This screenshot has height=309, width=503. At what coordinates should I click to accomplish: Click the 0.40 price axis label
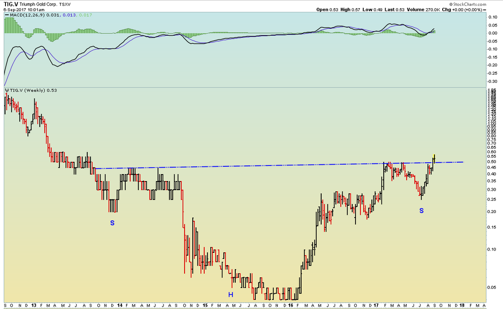click(x=492, y=174)
